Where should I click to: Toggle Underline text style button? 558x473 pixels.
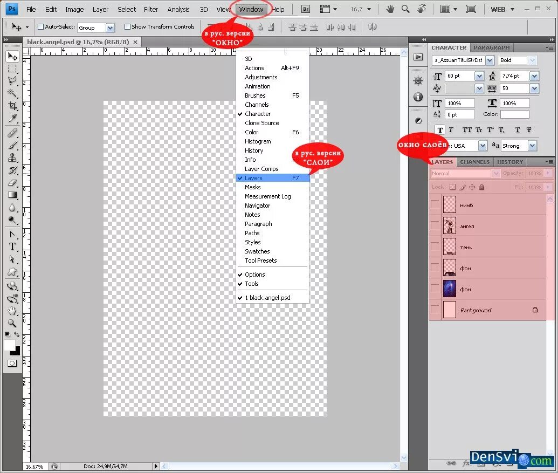coord(518,130)
